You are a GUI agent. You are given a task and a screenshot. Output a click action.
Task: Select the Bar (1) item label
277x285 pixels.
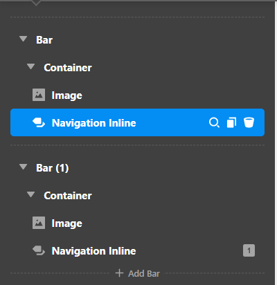(x=53, y=168)
